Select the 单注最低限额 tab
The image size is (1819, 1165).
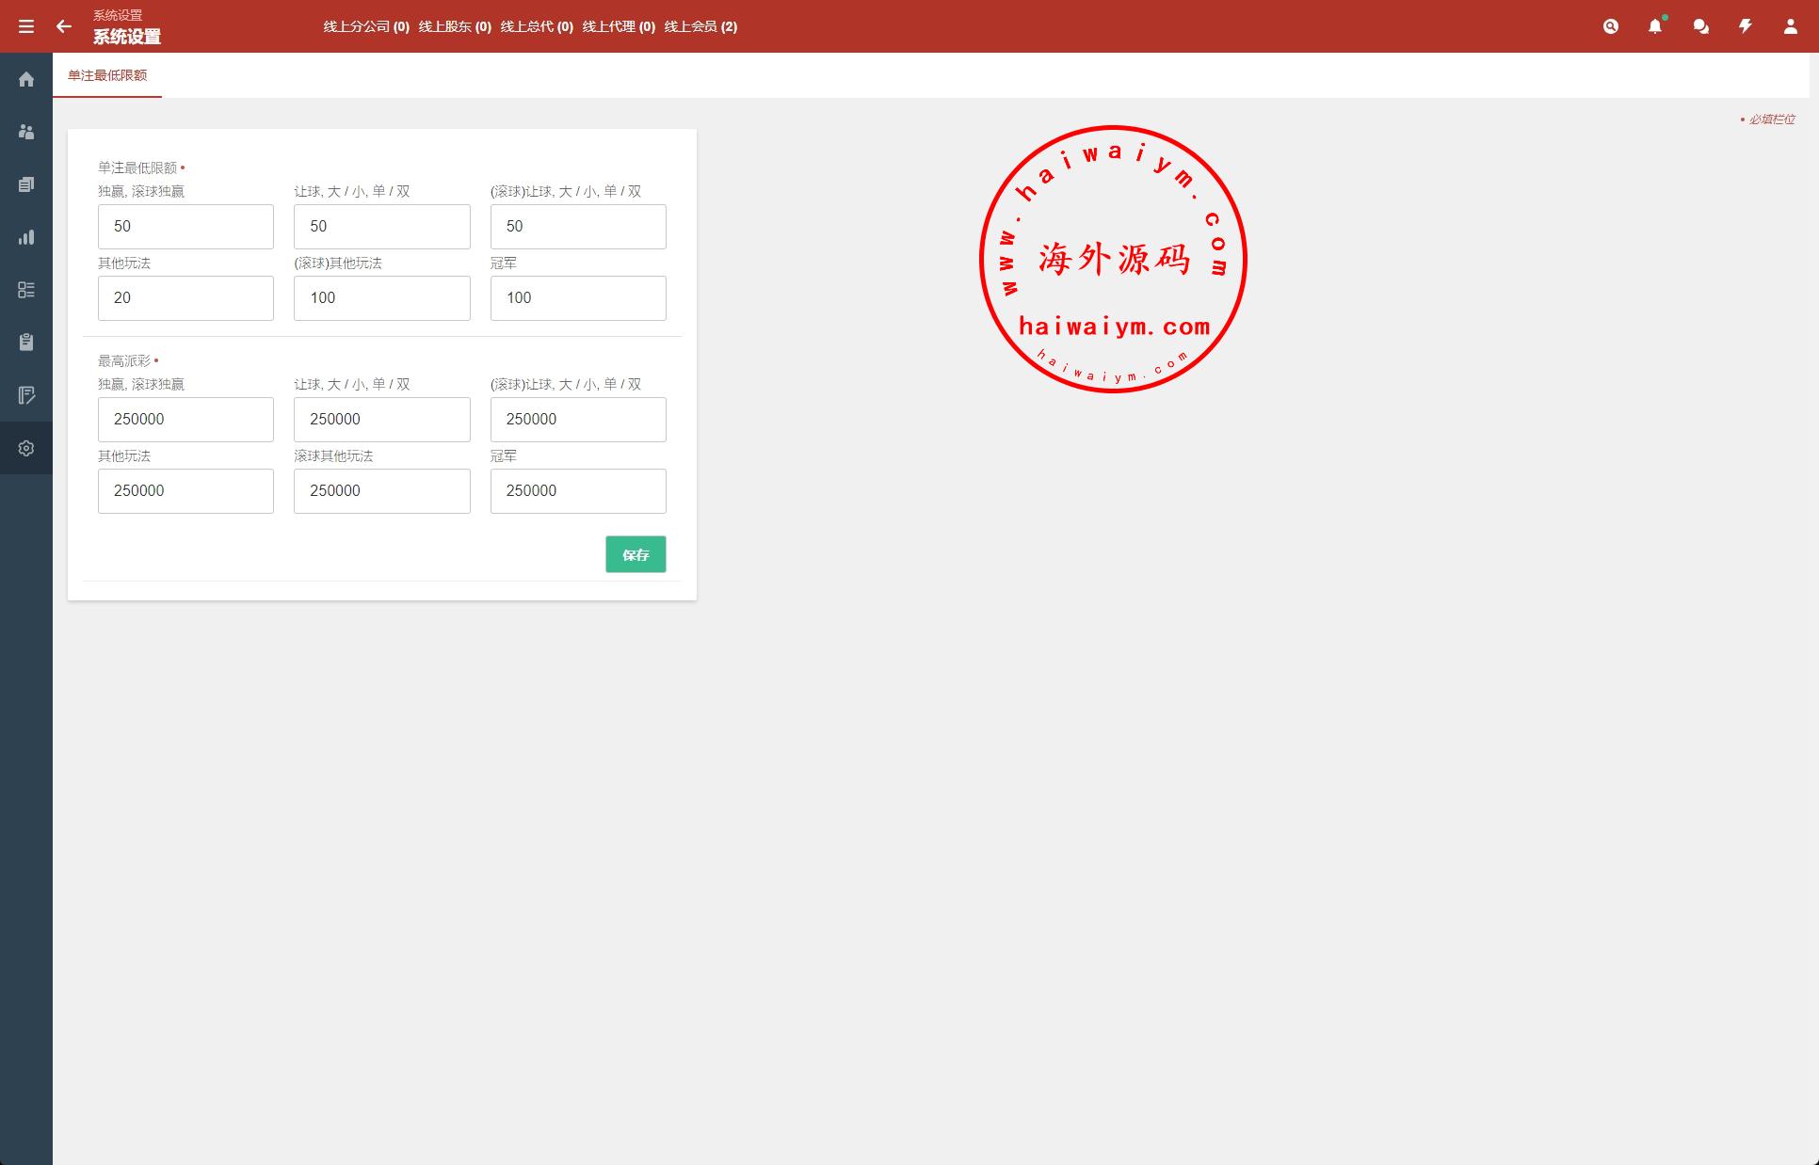pos(107,75)
